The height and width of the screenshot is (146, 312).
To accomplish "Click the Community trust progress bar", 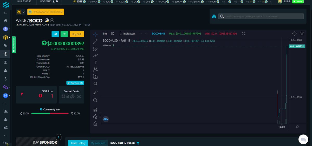I will click(x=50, y=113).
